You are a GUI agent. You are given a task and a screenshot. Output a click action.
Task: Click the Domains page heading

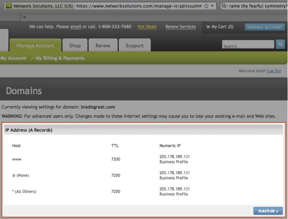pyautogui.click(x=24, y=91)
